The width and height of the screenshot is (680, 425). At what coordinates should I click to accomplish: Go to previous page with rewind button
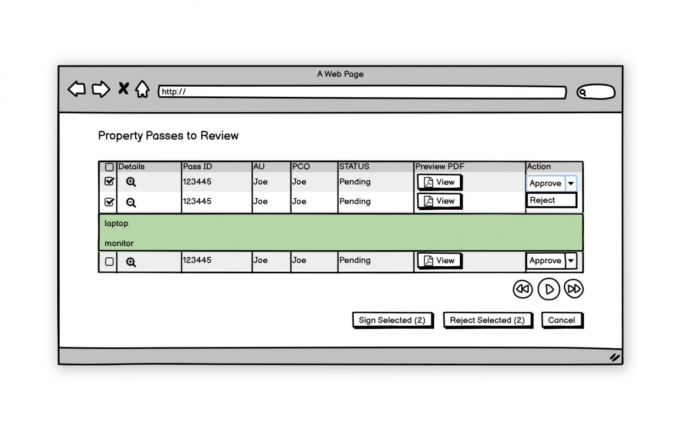tap(522, 289)
